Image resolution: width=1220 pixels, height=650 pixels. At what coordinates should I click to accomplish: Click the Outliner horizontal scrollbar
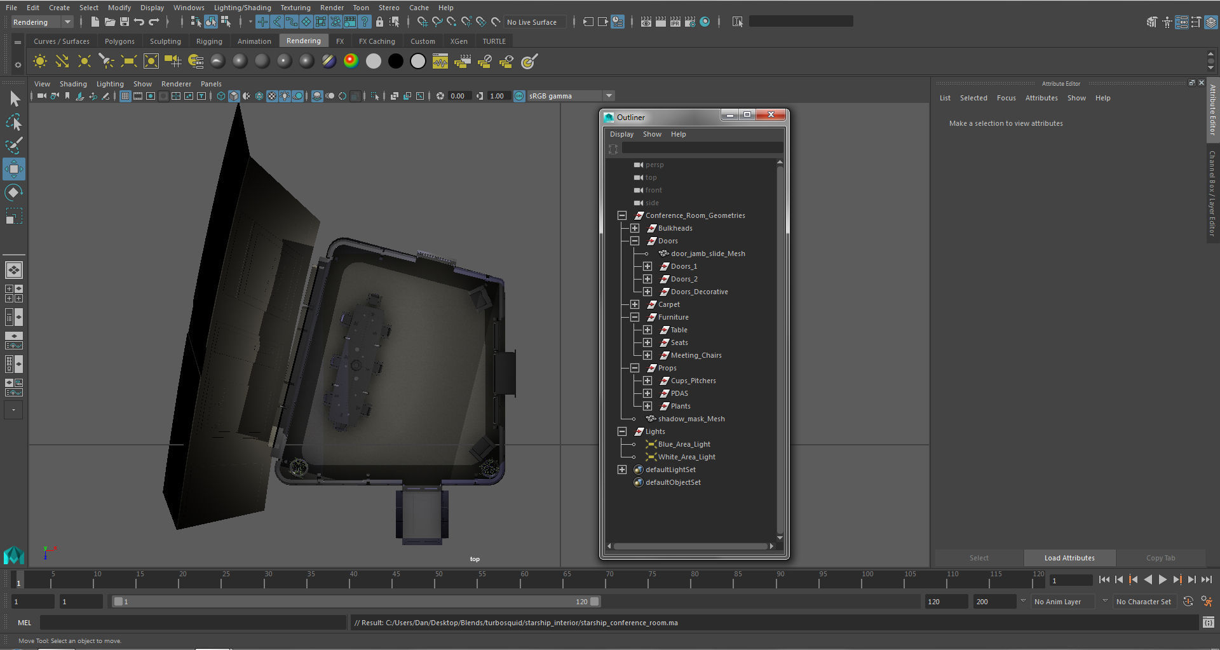coord(691,546)
